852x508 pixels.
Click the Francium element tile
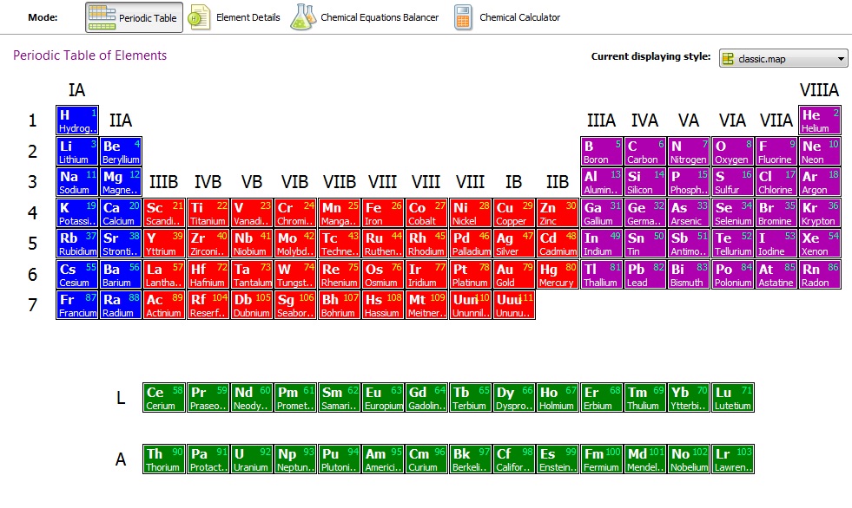tap(77, 306)
